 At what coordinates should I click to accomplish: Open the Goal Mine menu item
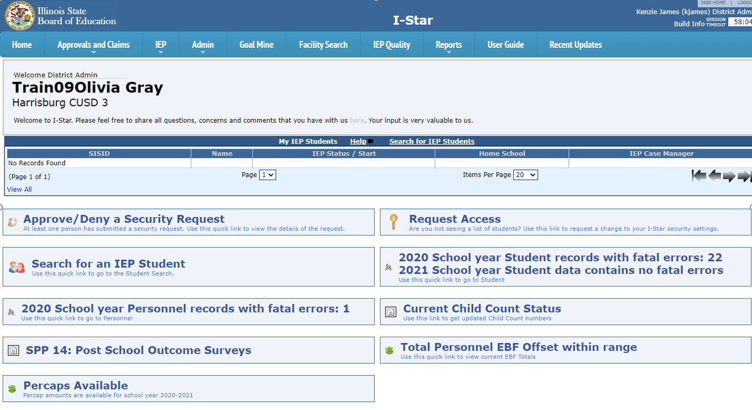click(256, 45)
